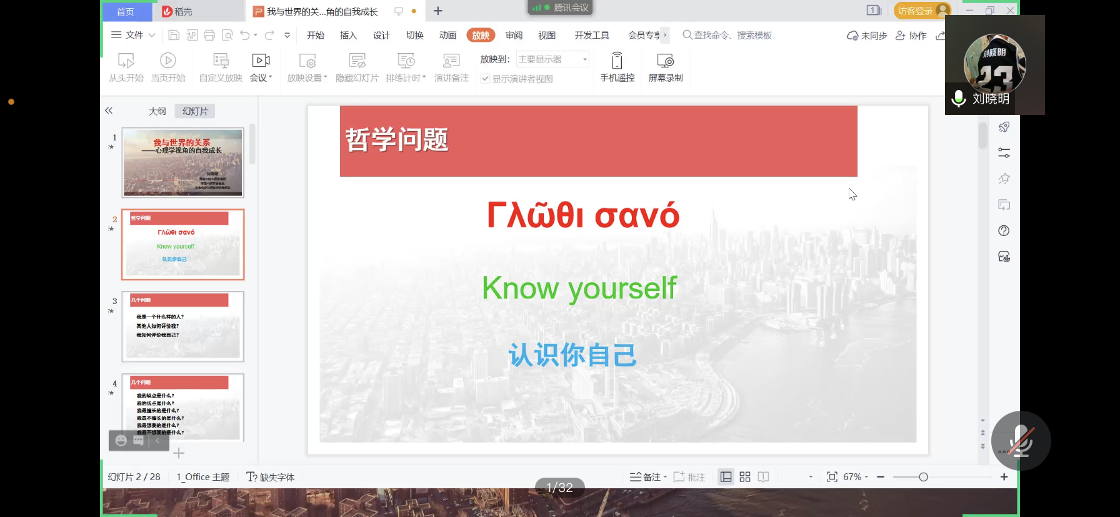
Task: Switch to slide sorter grid view
Action: click(744, 477)
